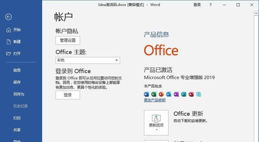
Task: Click the PowerPoint app icon
Action: 161,94
